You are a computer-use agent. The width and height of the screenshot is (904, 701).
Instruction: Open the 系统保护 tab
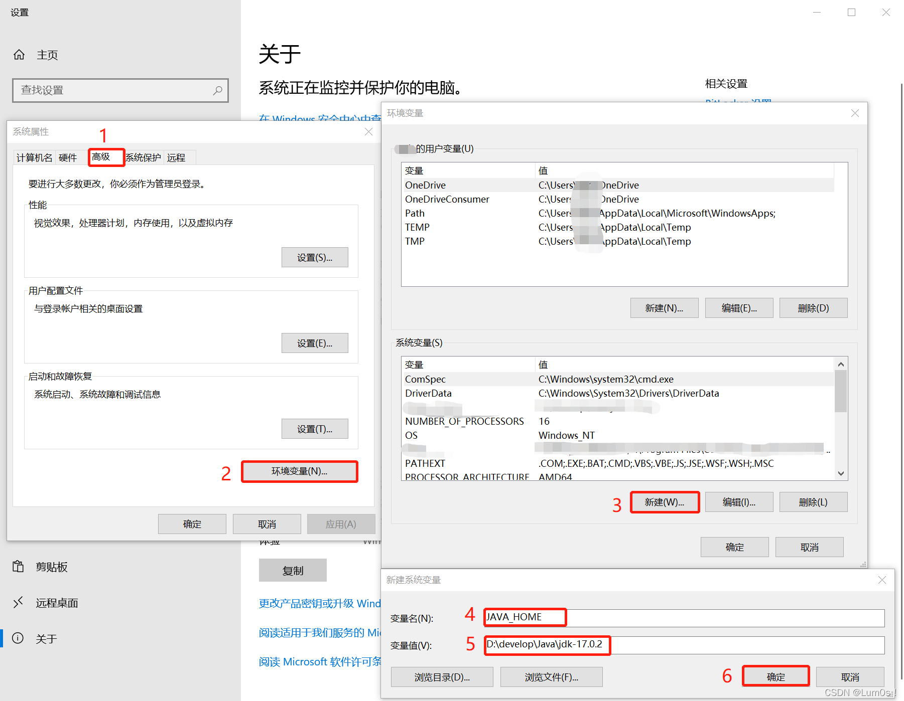coord(143,158)
